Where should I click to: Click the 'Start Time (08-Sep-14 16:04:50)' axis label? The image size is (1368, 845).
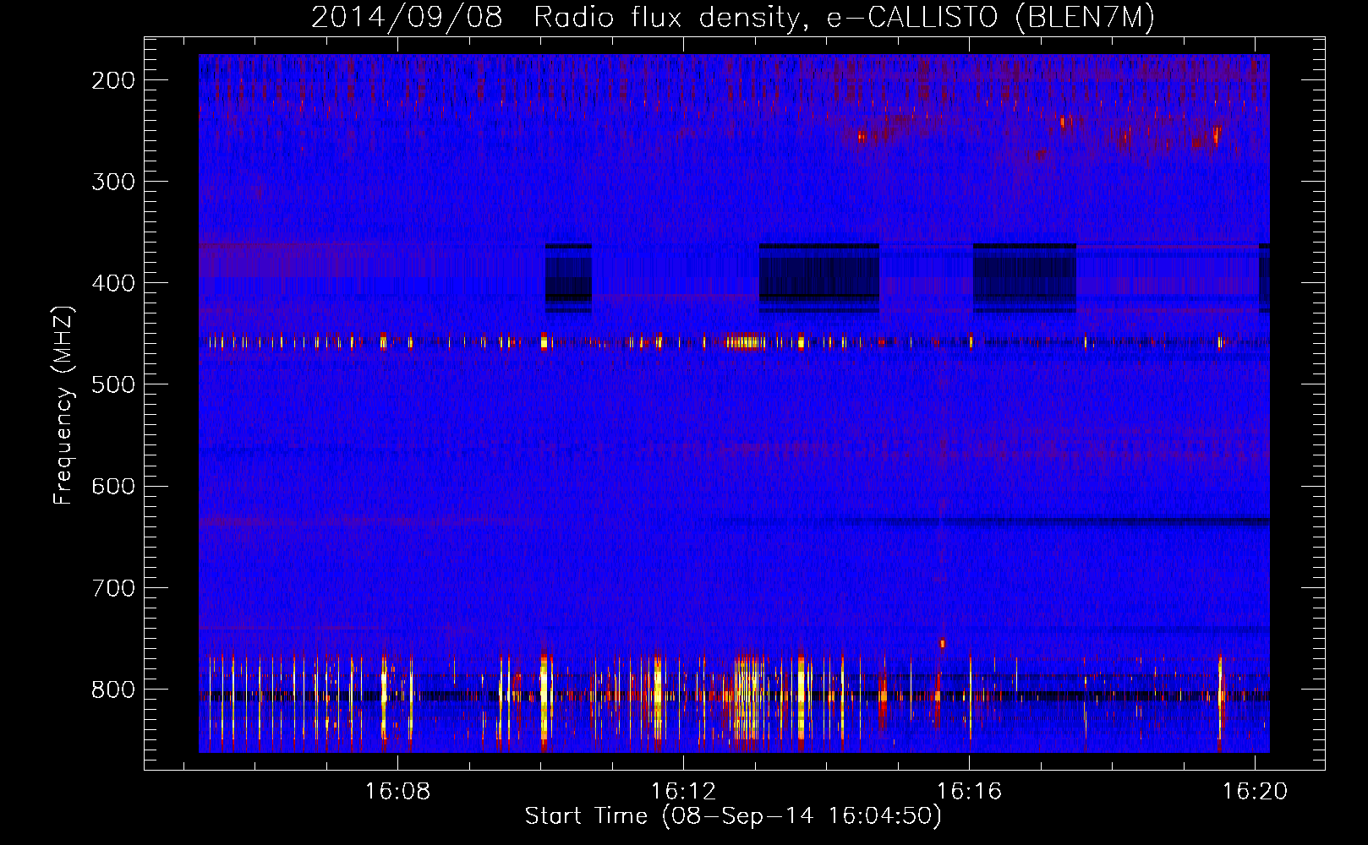coord(733,815)
